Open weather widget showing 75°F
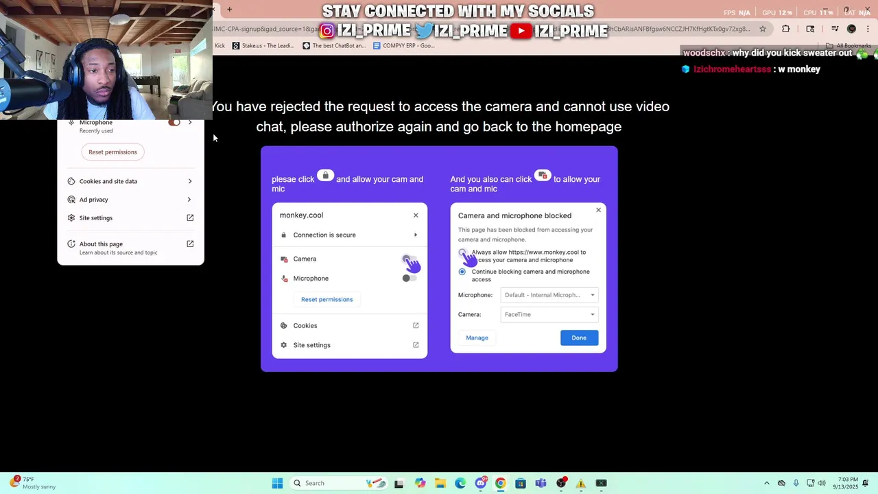 coord(32,483)
